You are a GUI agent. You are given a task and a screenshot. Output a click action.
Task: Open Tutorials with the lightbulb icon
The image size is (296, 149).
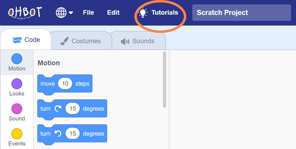pos(158,13)
